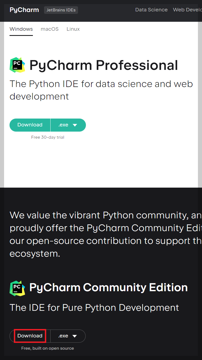Open the Data Science menu item
This screenshot has width=202, height=360.
pyautogui.click(x=151, y=10)
